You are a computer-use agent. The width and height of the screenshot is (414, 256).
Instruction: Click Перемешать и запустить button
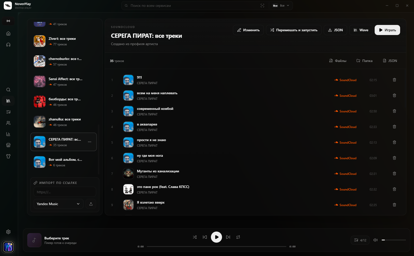click(x=294, y=30)
